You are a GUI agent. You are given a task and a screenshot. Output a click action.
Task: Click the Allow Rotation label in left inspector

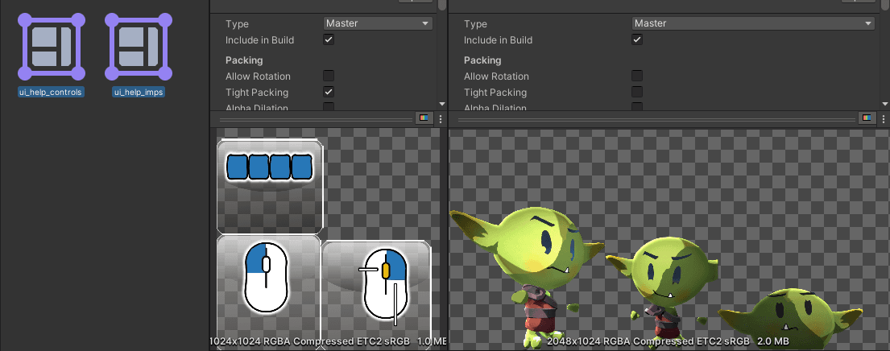click(x=259, y=76)
